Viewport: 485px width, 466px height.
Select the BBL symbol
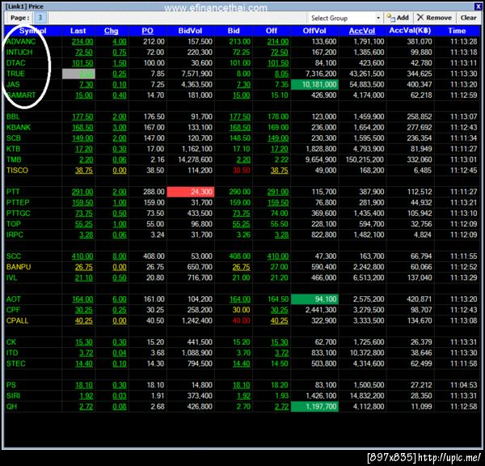13,116
